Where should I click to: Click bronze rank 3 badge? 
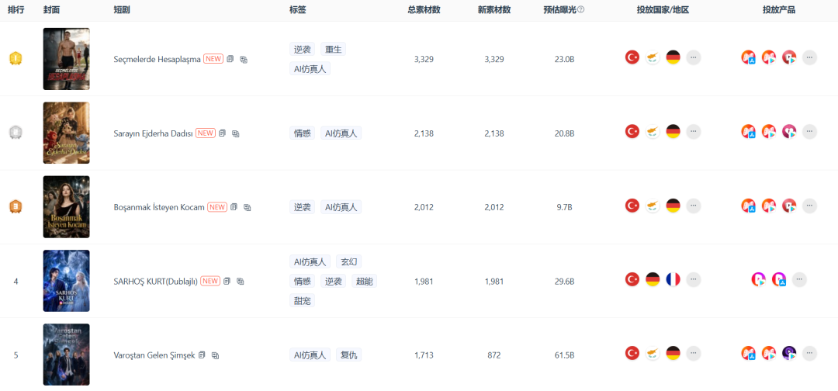pos(16,206)
